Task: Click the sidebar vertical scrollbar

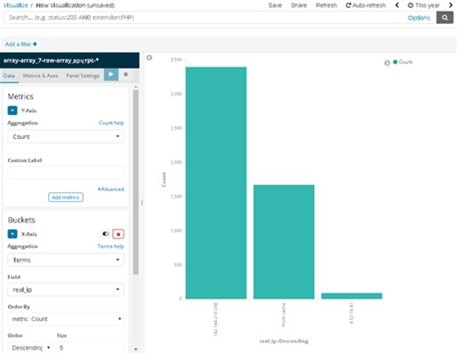Action: pos(136,182)
